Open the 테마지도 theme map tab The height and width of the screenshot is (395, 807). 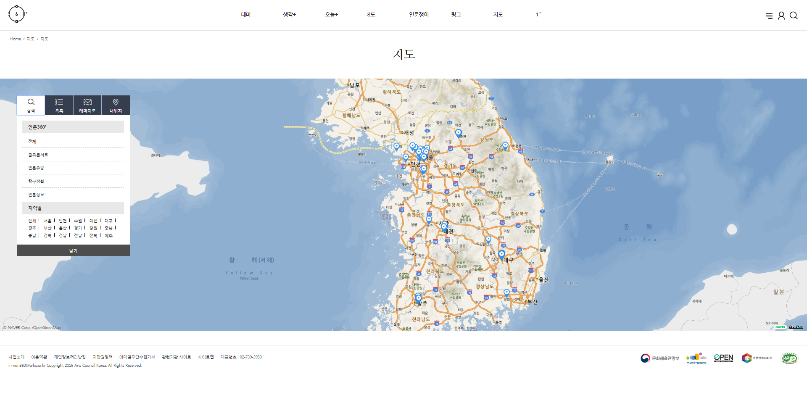coord(87,105)
